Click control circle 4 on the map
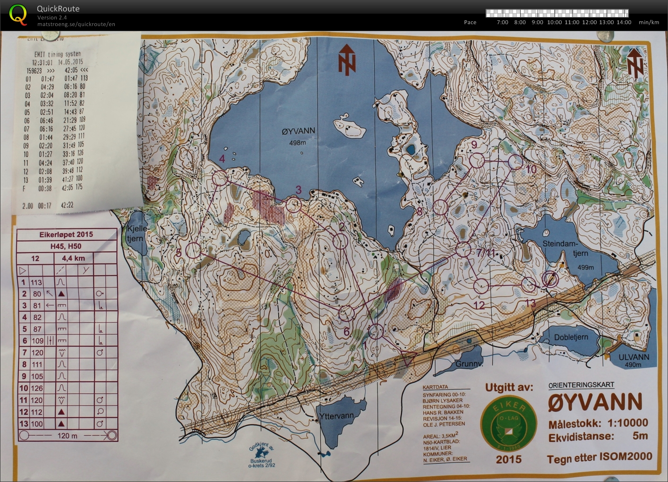Image resolution: width=668 pixels, height=482 pixels. click(x=219, y=178)
